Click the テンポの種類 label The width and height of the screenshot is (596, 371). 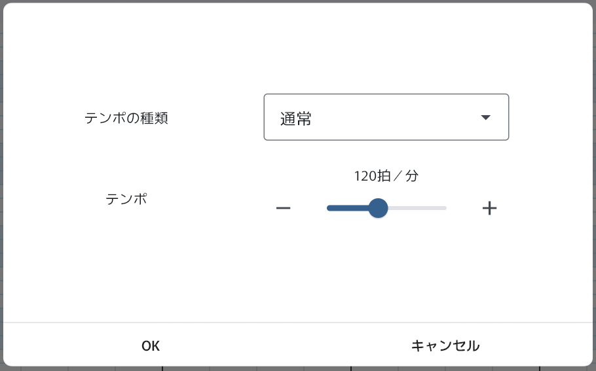point(126,118)
